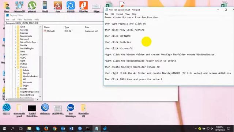Launch Firefox from the taskbar
Viewport: 234px width, 132px height.
46,129
